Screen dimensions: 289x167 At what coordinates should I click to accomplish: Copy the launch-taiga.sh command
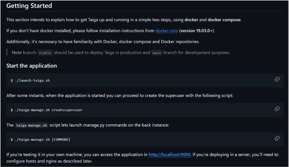pyautogui.click(x=277, y=79)
